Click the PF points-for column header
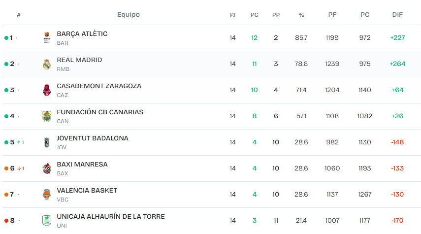421x234 pixels. (332, 15)
